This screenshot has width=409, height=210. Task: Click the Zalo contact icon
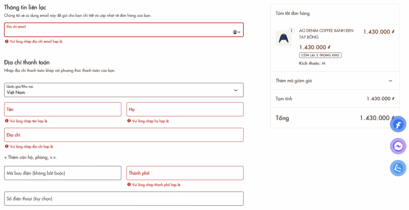[x=398, y=168]
